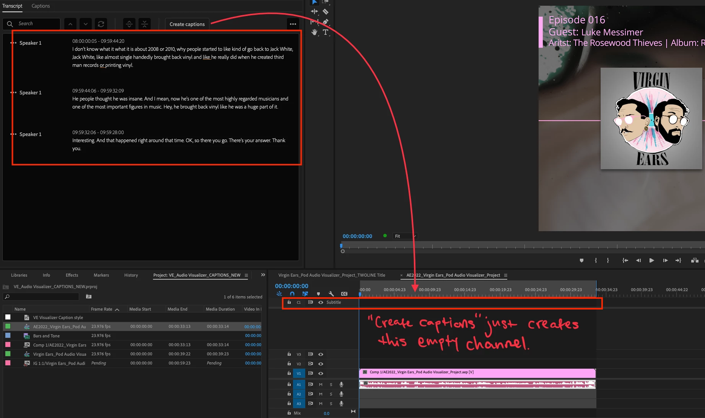Select the Type tool

click(x=326, y=32)
